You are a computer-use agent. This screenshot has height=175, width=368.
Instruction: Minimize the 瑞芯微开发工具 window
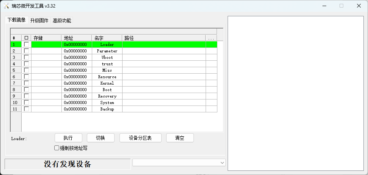click(x=324, y=6)
